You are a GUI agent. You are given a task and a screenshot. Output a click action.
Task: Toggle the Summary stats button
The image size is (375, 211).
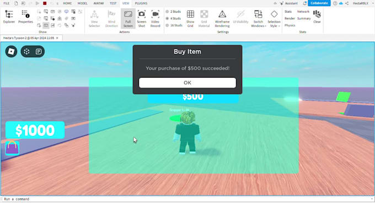click(304, 18)
